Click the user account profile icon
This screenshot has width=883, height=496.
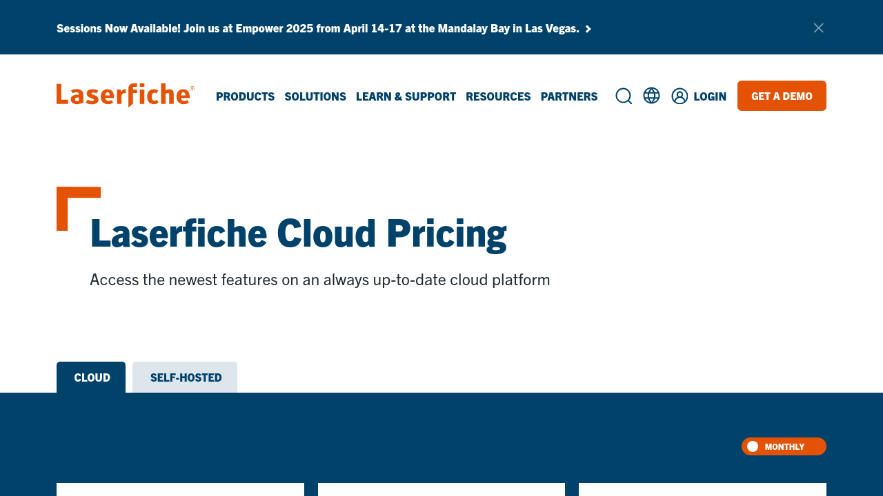(x=679, y=96)
